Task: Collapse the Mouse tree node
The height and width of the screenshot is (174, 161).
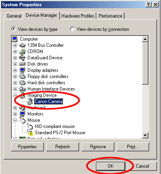Action: [15, 120]
